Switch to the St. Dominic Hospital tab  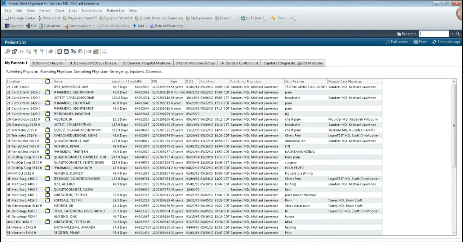tap(48, 63)
